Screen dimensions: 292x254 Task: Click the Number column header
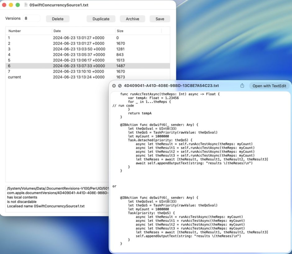15,31
